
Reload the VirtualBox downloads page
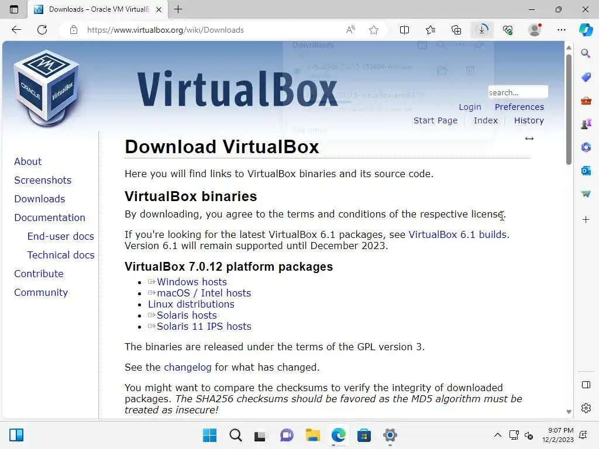tap(42, 30)
